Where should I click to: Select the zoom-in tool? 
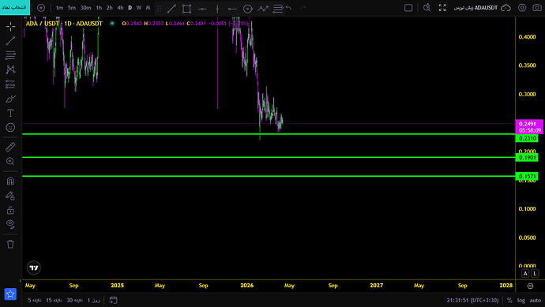point(10,162)
